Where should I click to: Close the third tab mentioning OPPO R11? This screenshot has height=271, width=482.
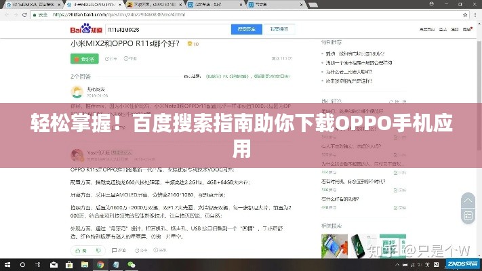coord(180,5)
